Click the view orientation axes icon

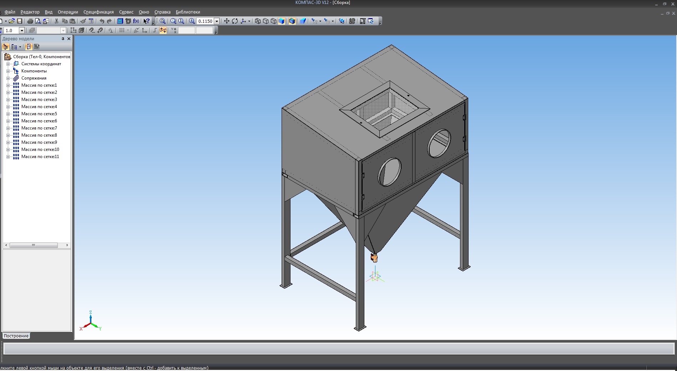(x=243, y=21)
